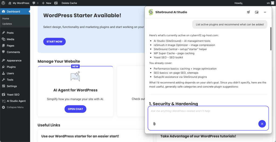Screen dimensions: 276x142
Task: Click 'Take Advantage of our WordPress tutorials!' heading
Action: (198, 136)
